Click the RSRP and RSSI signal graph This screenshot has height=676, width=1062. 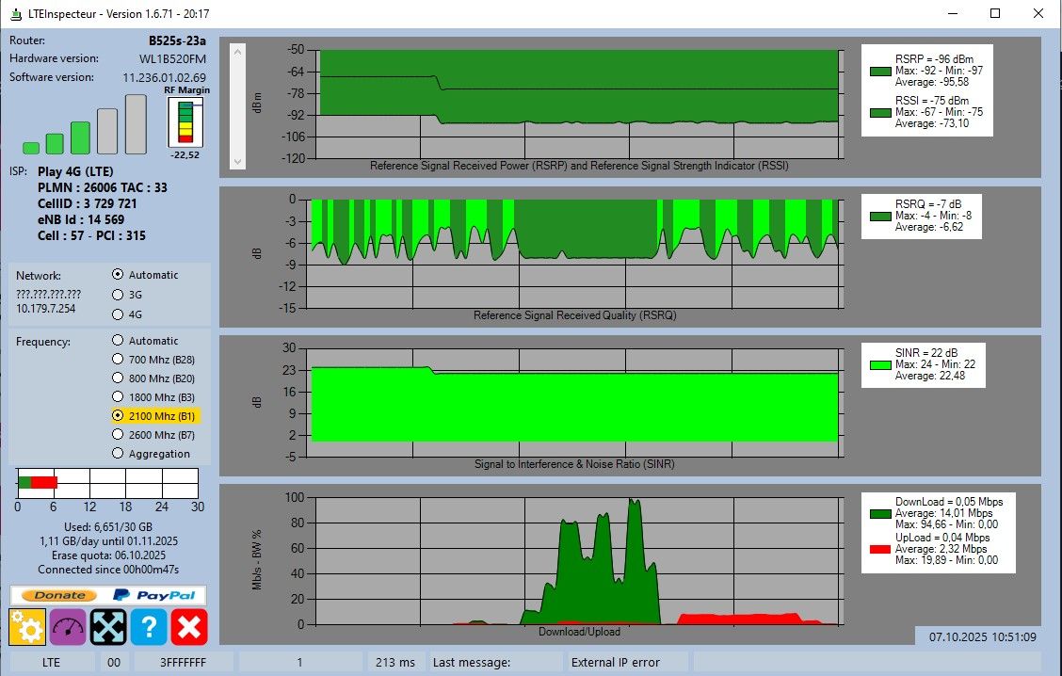pyautogui.click(x=579, y=104)
